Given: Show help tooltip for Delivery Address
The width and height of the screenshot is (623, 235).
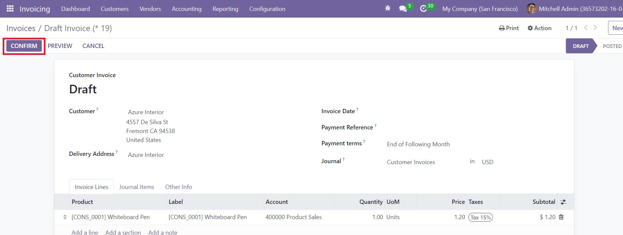Looking at the screenshot, I should [117, 152].
